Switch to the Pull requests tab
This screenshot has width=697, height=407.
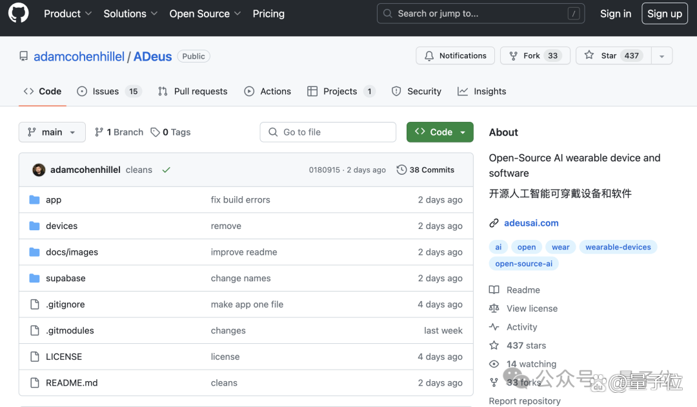192,91
